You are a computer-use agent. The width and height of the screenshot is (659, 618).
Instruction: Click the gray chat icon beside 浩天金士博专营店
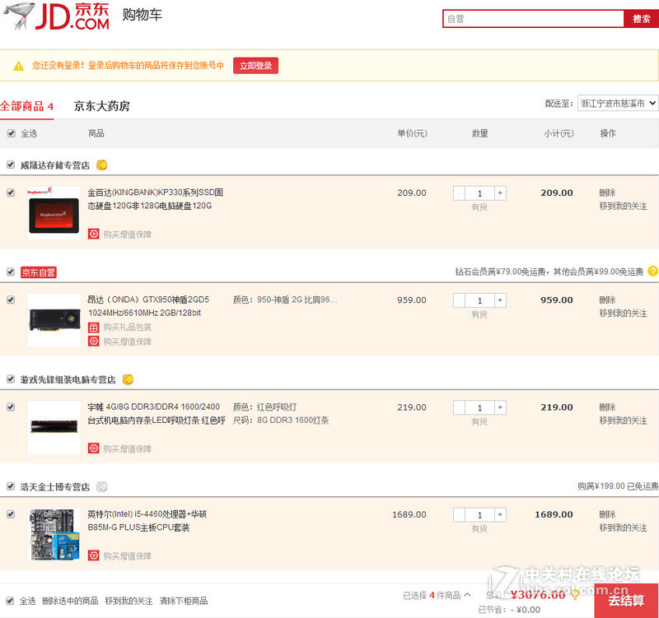pos(101,486)
